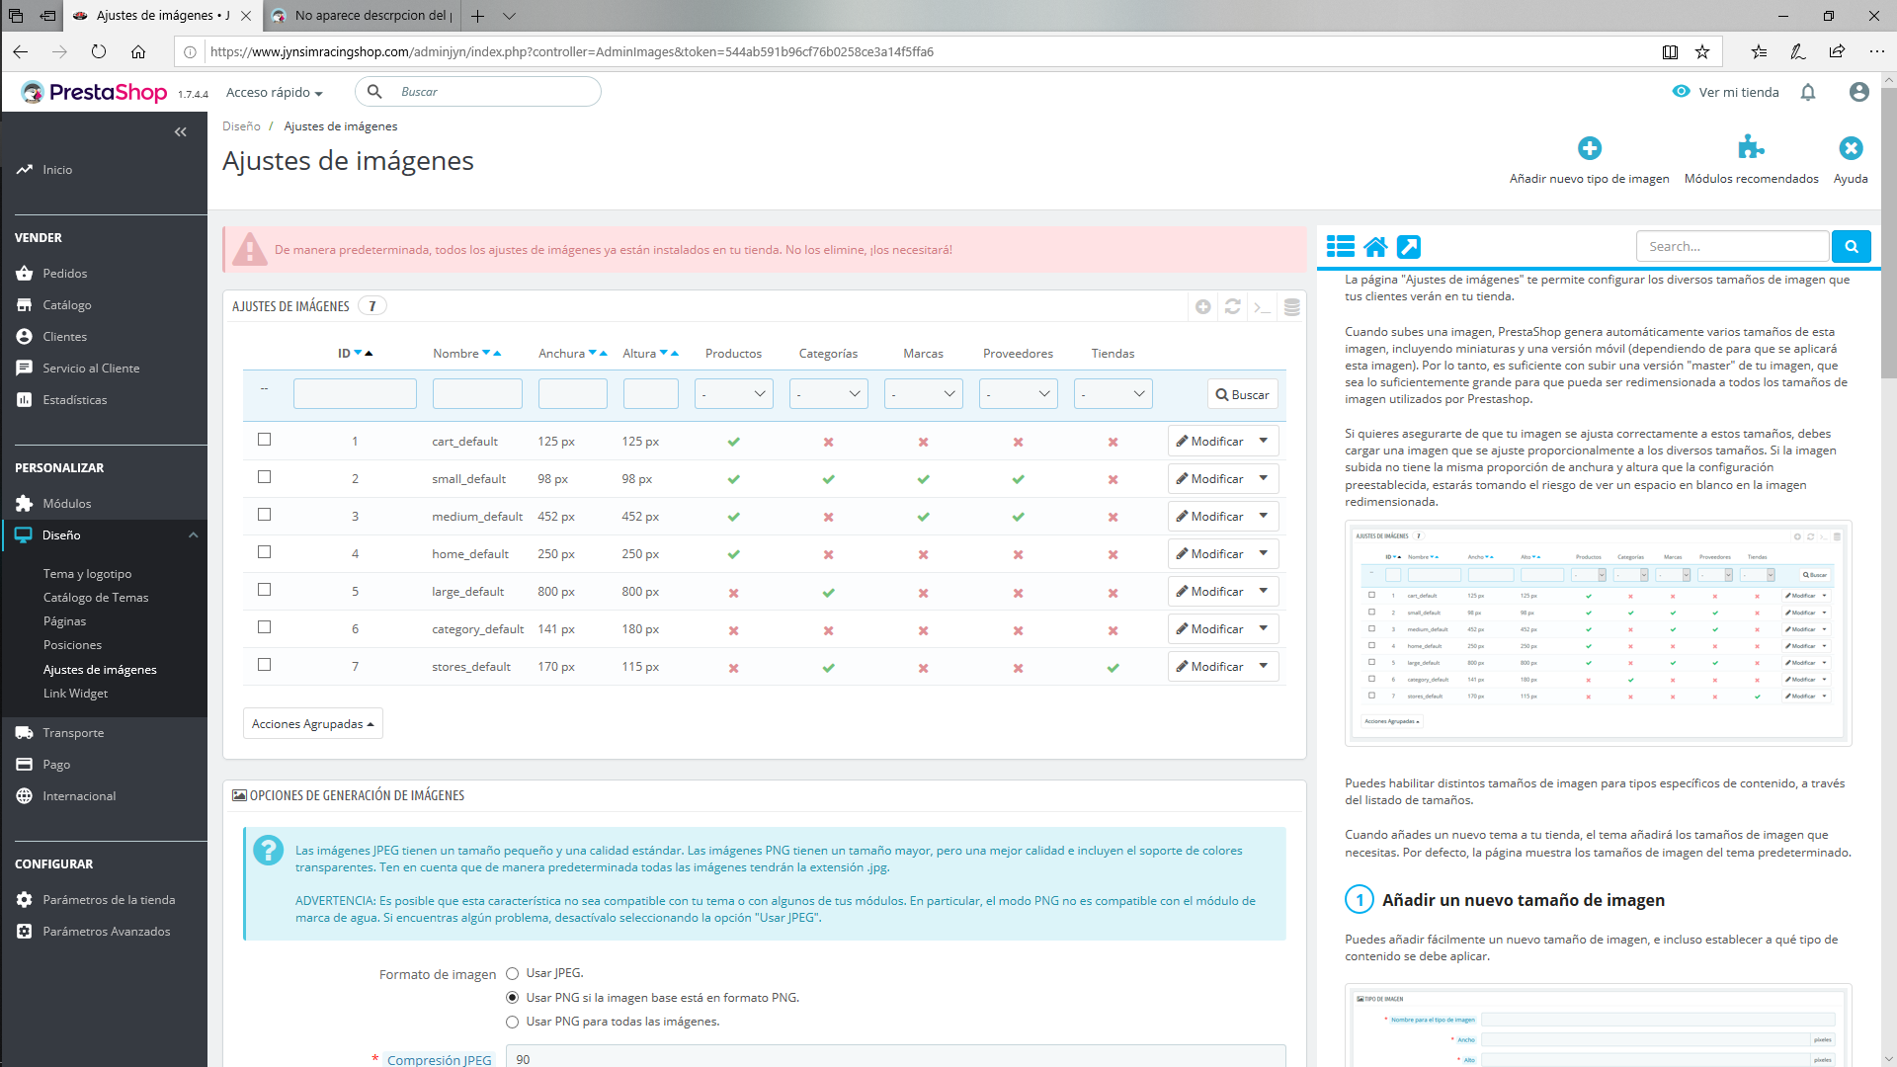Select Usar PNG para todas las imágenes
Screen dimensions: 1897x1067
point(512,1022)
